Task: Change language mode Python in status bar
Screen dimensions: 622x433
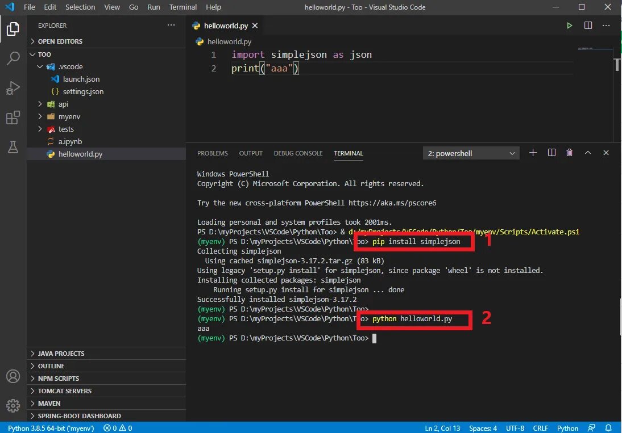Action: pos(567,428)
